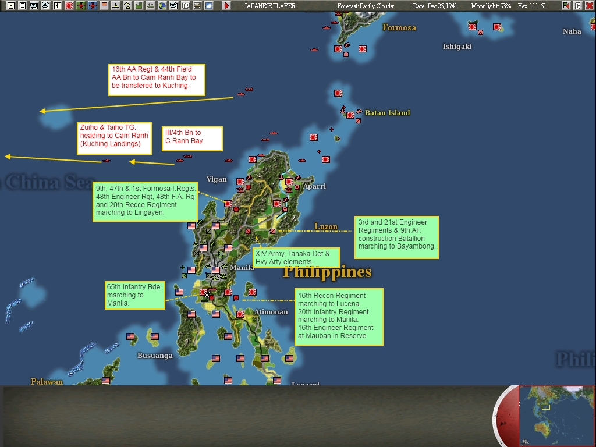Open the document list report icon
596x447 pixels.
pos(23,6)
